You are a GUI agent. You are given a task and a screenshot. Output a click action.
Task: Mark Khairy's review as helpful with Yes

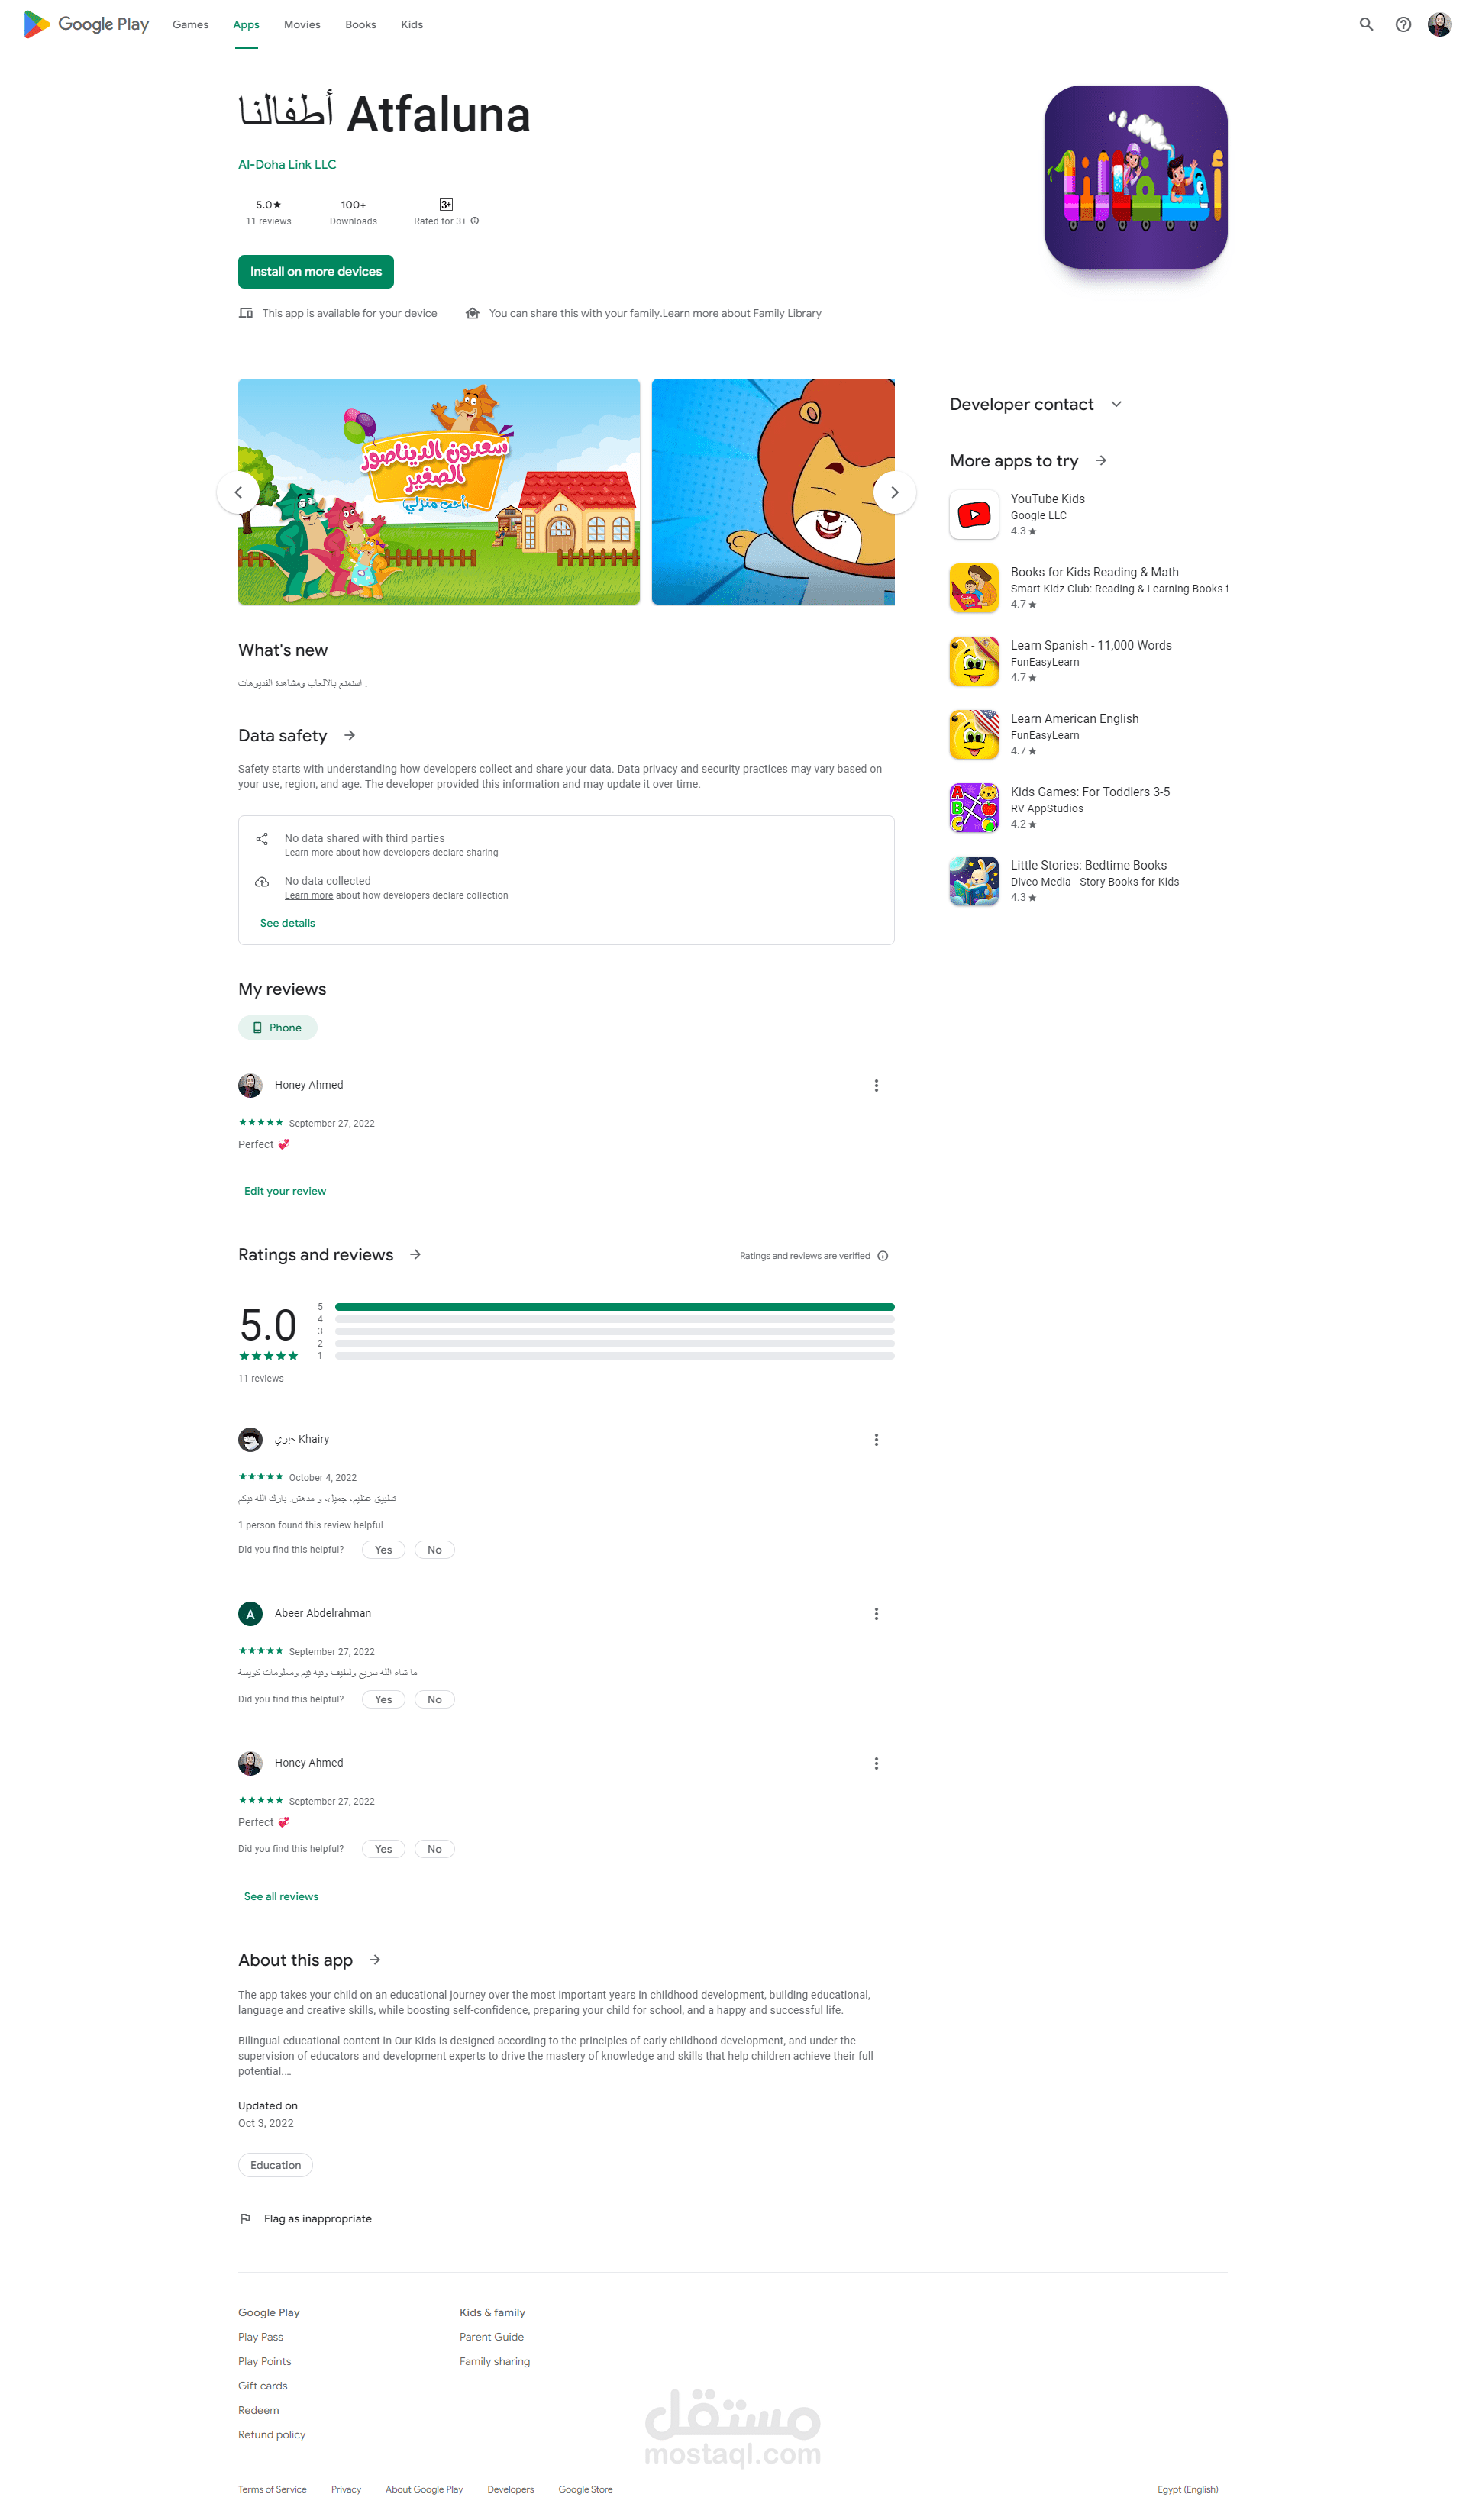(383, 1549)
